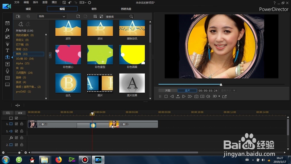Open the Title Room T icon

pos(8,50)
